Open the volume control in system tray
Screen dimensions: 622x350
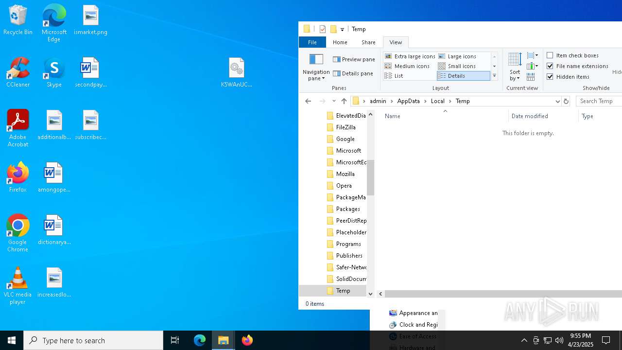tap(559, 340)
